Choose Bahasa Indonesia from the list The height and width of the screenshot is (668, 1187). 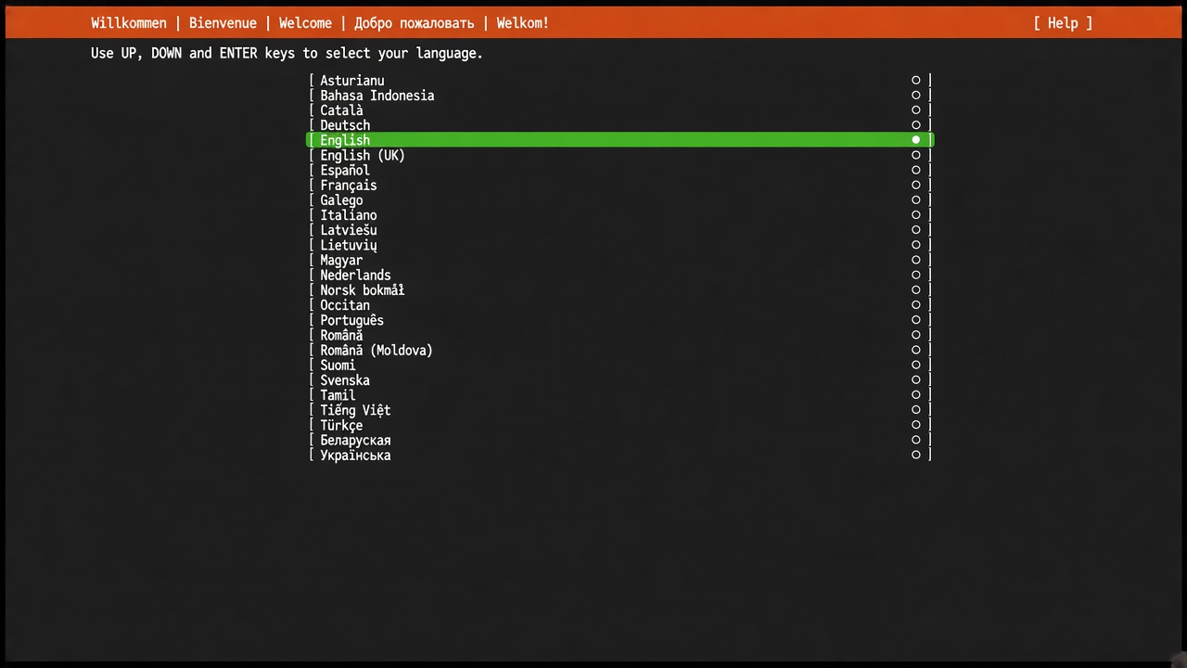619,96
